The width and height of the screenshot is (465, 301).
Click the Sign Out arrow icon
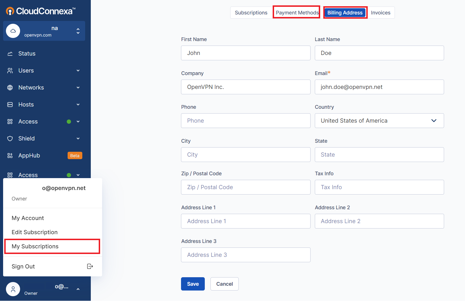(x=90, y=266)
